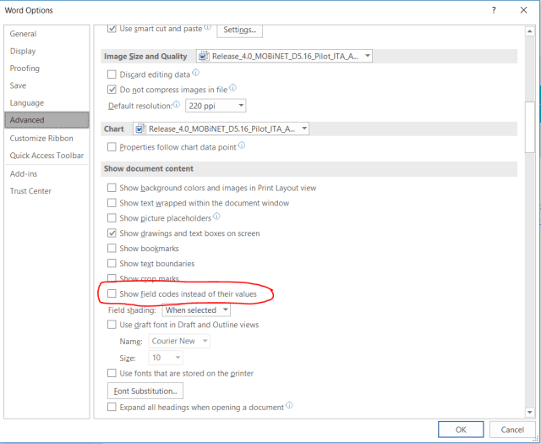Open the draft font Name Courier New dropdown

[179, 341]
